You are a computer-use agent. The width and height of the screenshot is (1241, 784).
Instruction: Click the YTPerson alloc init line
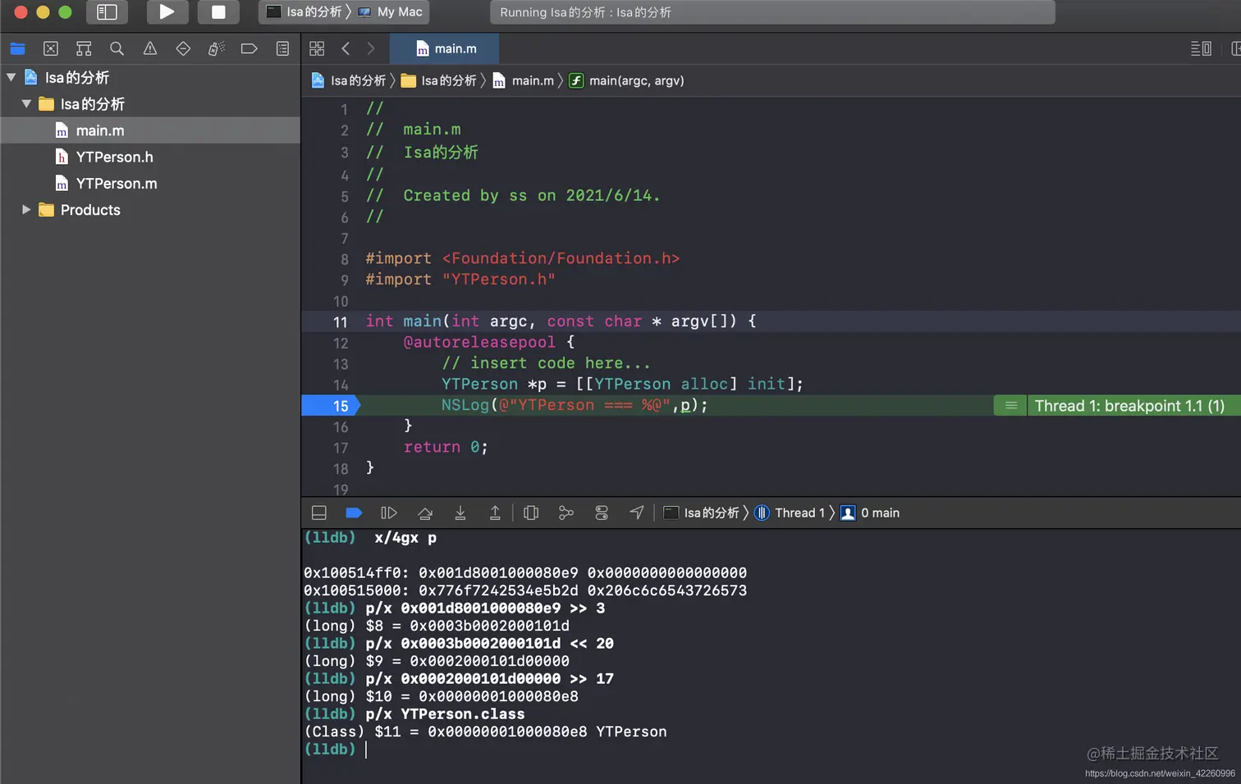[x=622, y=384]
